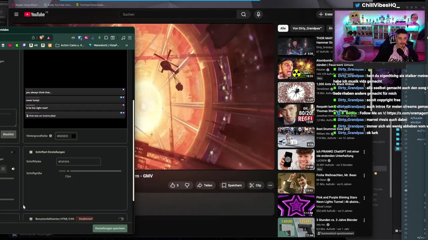Image resolution: width=428 pixels, height=240 pixels.
Task: Like the video with thumbs-up button
Action: (x=175, y=185)
